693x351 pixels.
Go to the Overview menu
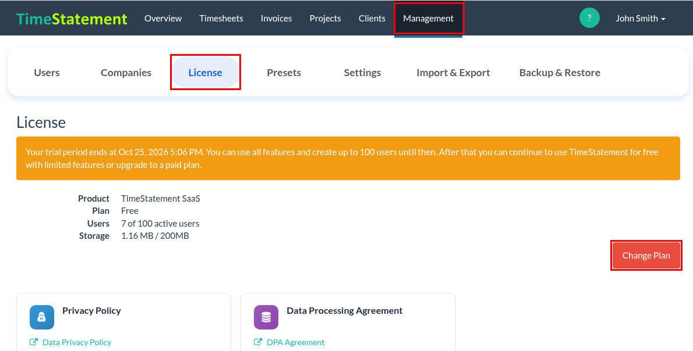click(163, 19)
